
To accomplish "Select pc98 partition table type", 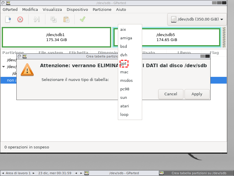I will [x=130, y=89].
